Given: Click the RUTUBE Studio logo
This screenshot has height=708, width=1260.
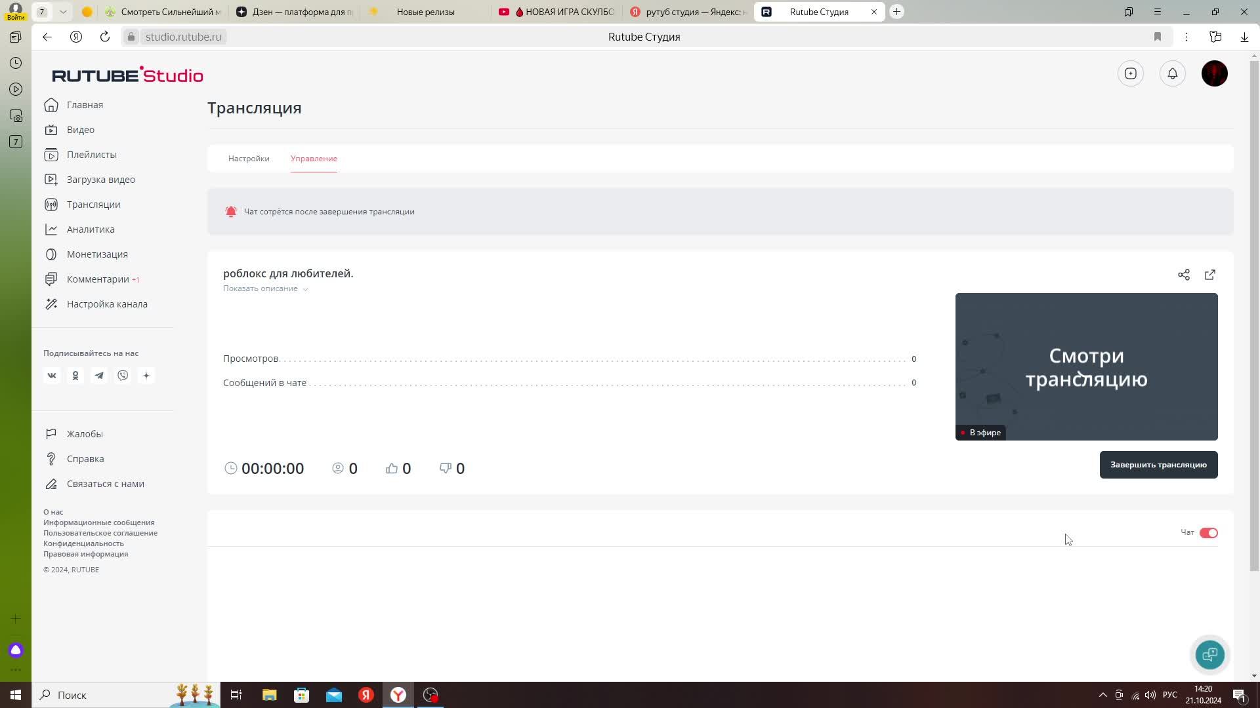Looking at the screenshot, I should pos(127,75).
